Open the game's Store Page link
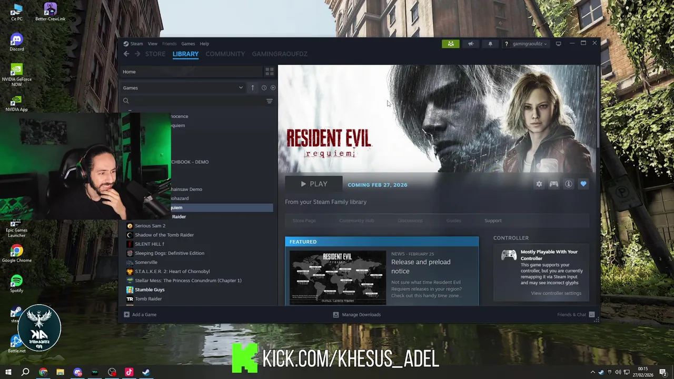 (x=304, y=221)
